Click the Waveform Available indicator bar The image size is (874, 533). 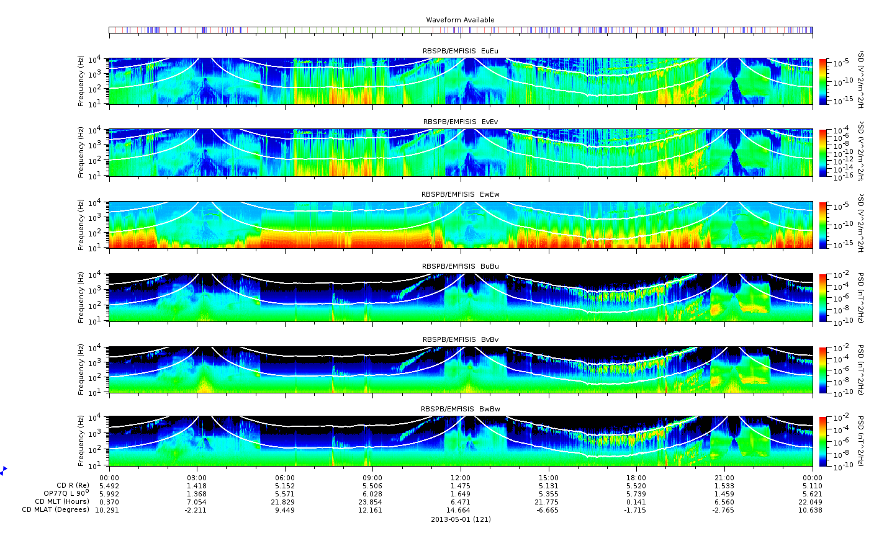coord(460,30)
